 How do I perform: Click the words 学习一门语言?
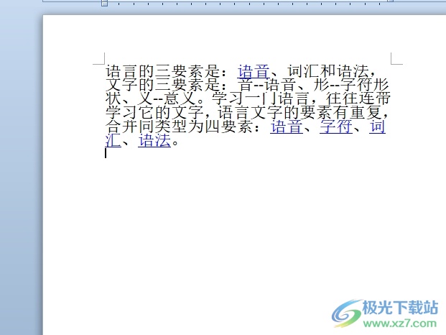[x=260, y=98]
